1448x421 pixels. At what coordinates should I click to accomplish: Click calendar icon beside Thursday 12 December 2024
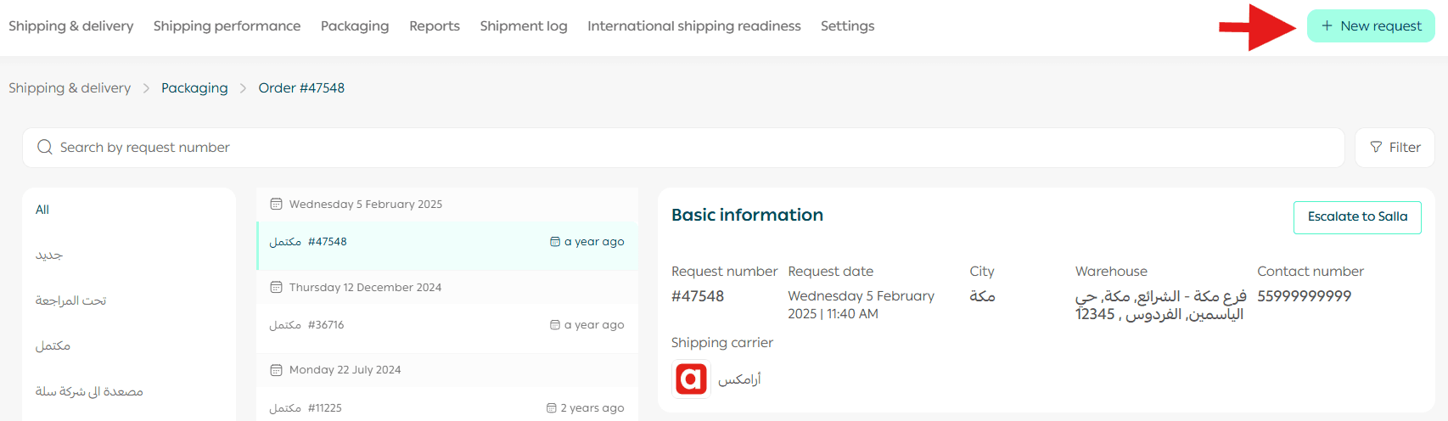click(x=276, y=287)
